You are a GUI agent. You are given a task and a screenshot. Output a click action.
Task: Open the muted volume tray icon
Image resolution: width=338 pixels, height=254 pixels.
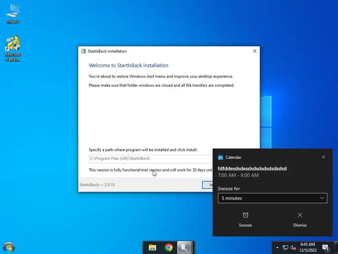[293, 247]
